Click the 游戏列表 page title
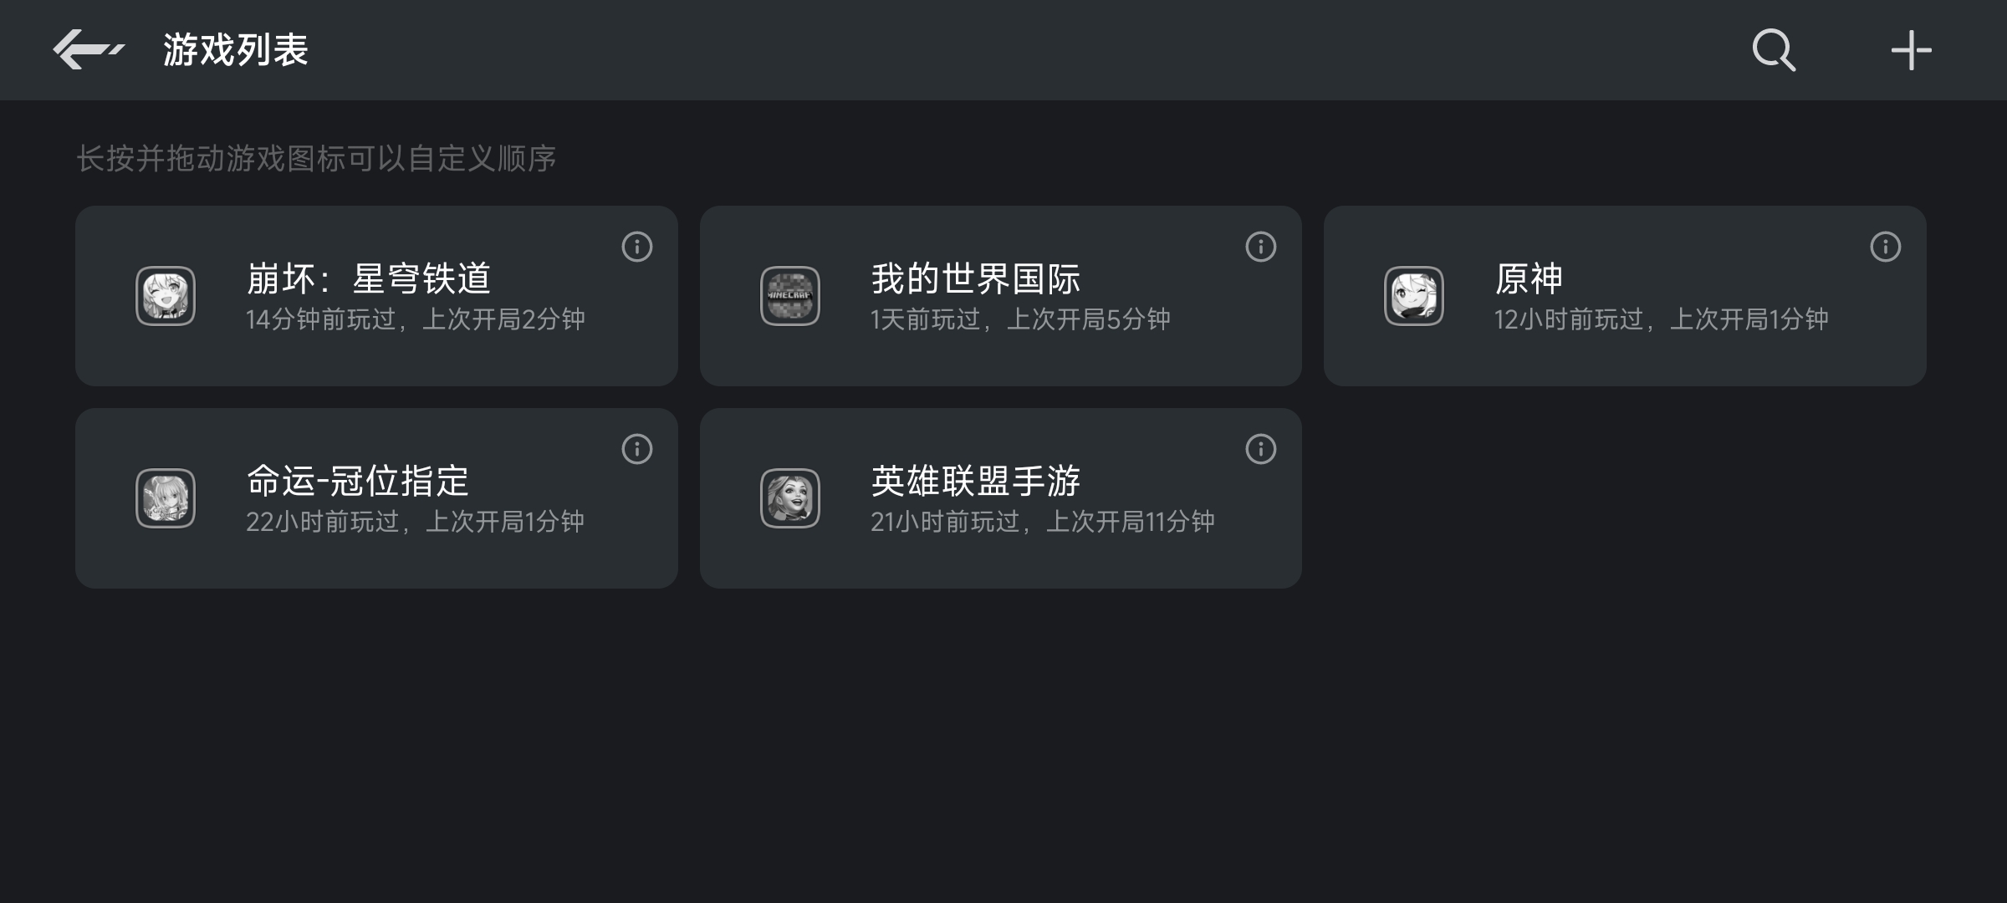This screenshot has width=2007, height=903. (236, 50)
